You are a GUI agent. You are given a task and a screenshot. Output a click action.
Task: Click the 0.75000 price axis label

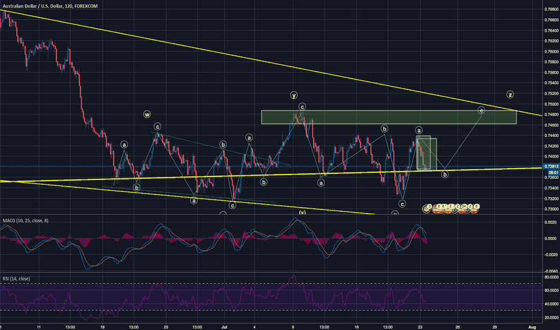point(552,104)
